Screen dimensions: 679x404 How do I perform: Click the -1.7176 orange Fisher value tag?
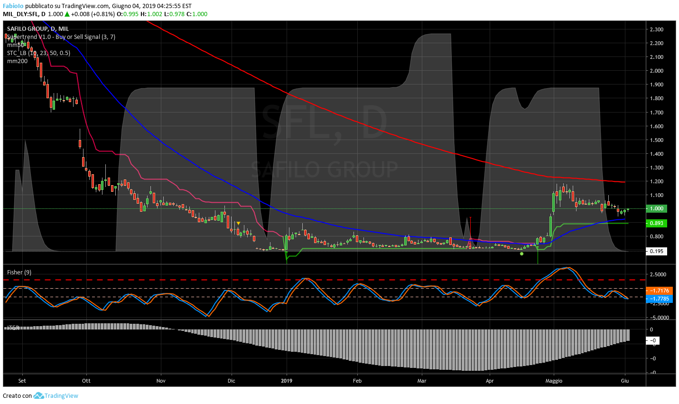tap(660, 291)
